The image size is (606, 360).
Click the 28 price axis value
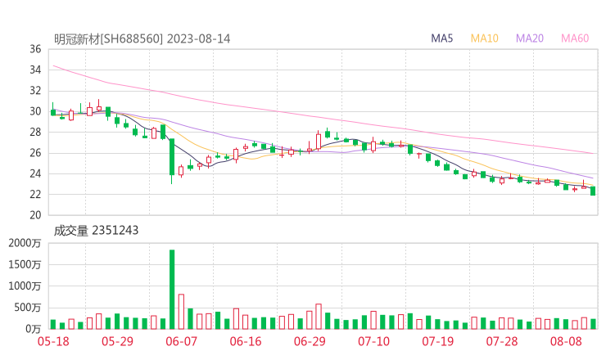click(x=35, y=132)
